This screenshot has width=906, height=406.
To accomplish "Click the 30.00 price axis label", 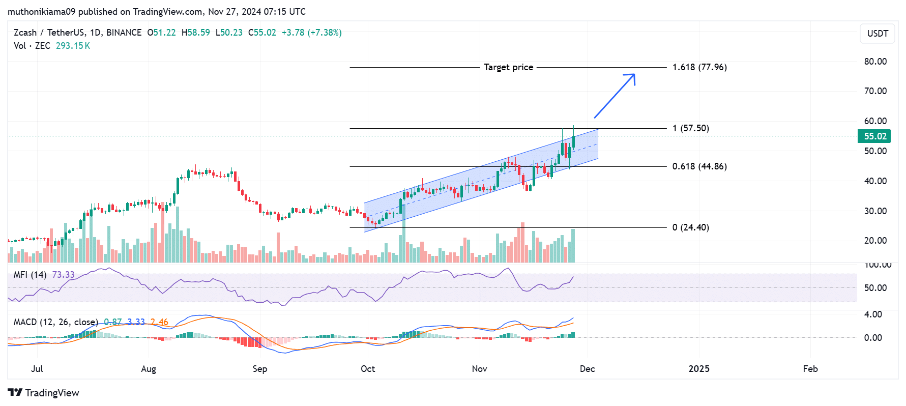I will [875, 211].
